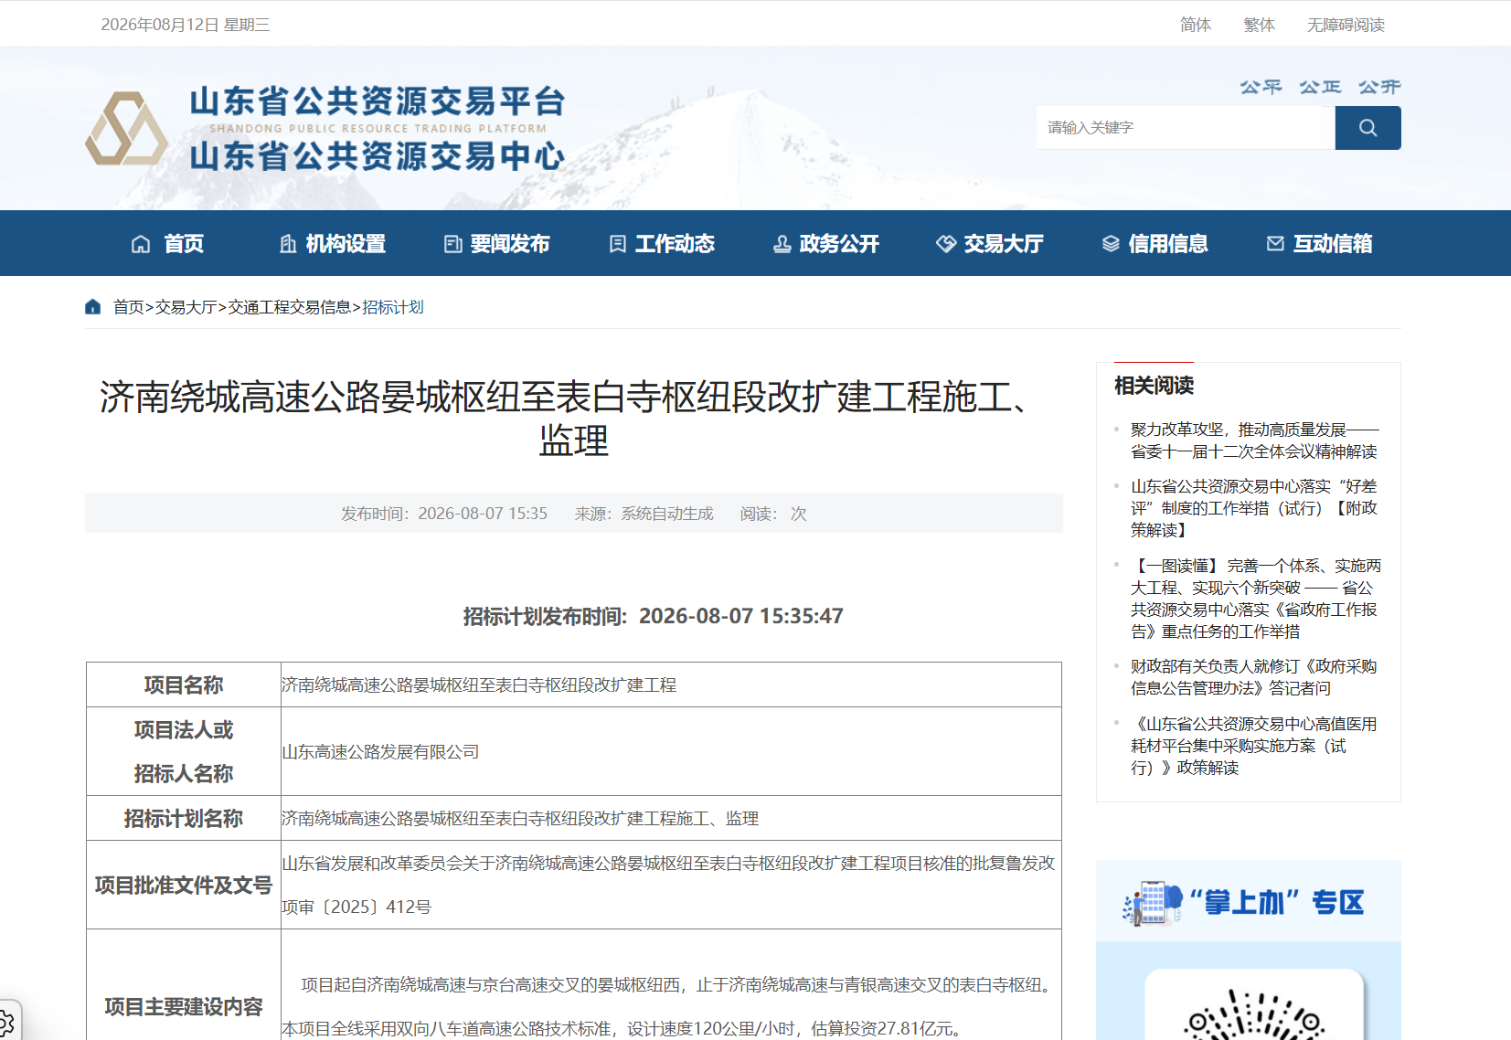1511x1040 pixels.
Task: Click 交易大厅 in the breadcrumb trail
Action: pos(186,307)
